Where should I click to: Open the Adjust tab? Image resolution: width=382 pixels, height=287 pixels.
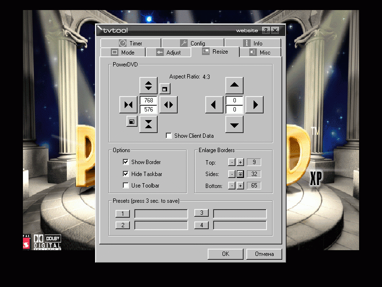pyautogui.click(x=169, y=53)
